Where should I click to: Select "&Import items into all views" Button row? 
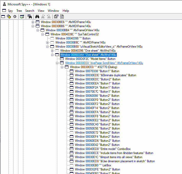[x=109, y=157]
